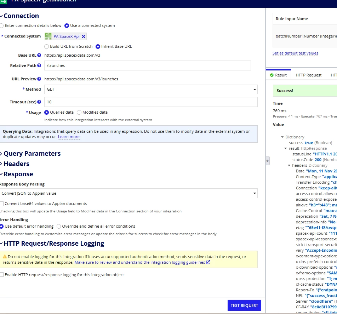
Task: Choose Inherit Base URL
Action: click(x=98, y=46)
